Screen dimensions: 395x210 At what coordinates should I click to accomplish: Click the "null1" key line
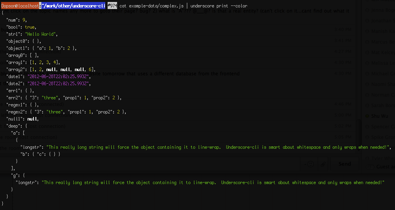click(x=22, y=119)
